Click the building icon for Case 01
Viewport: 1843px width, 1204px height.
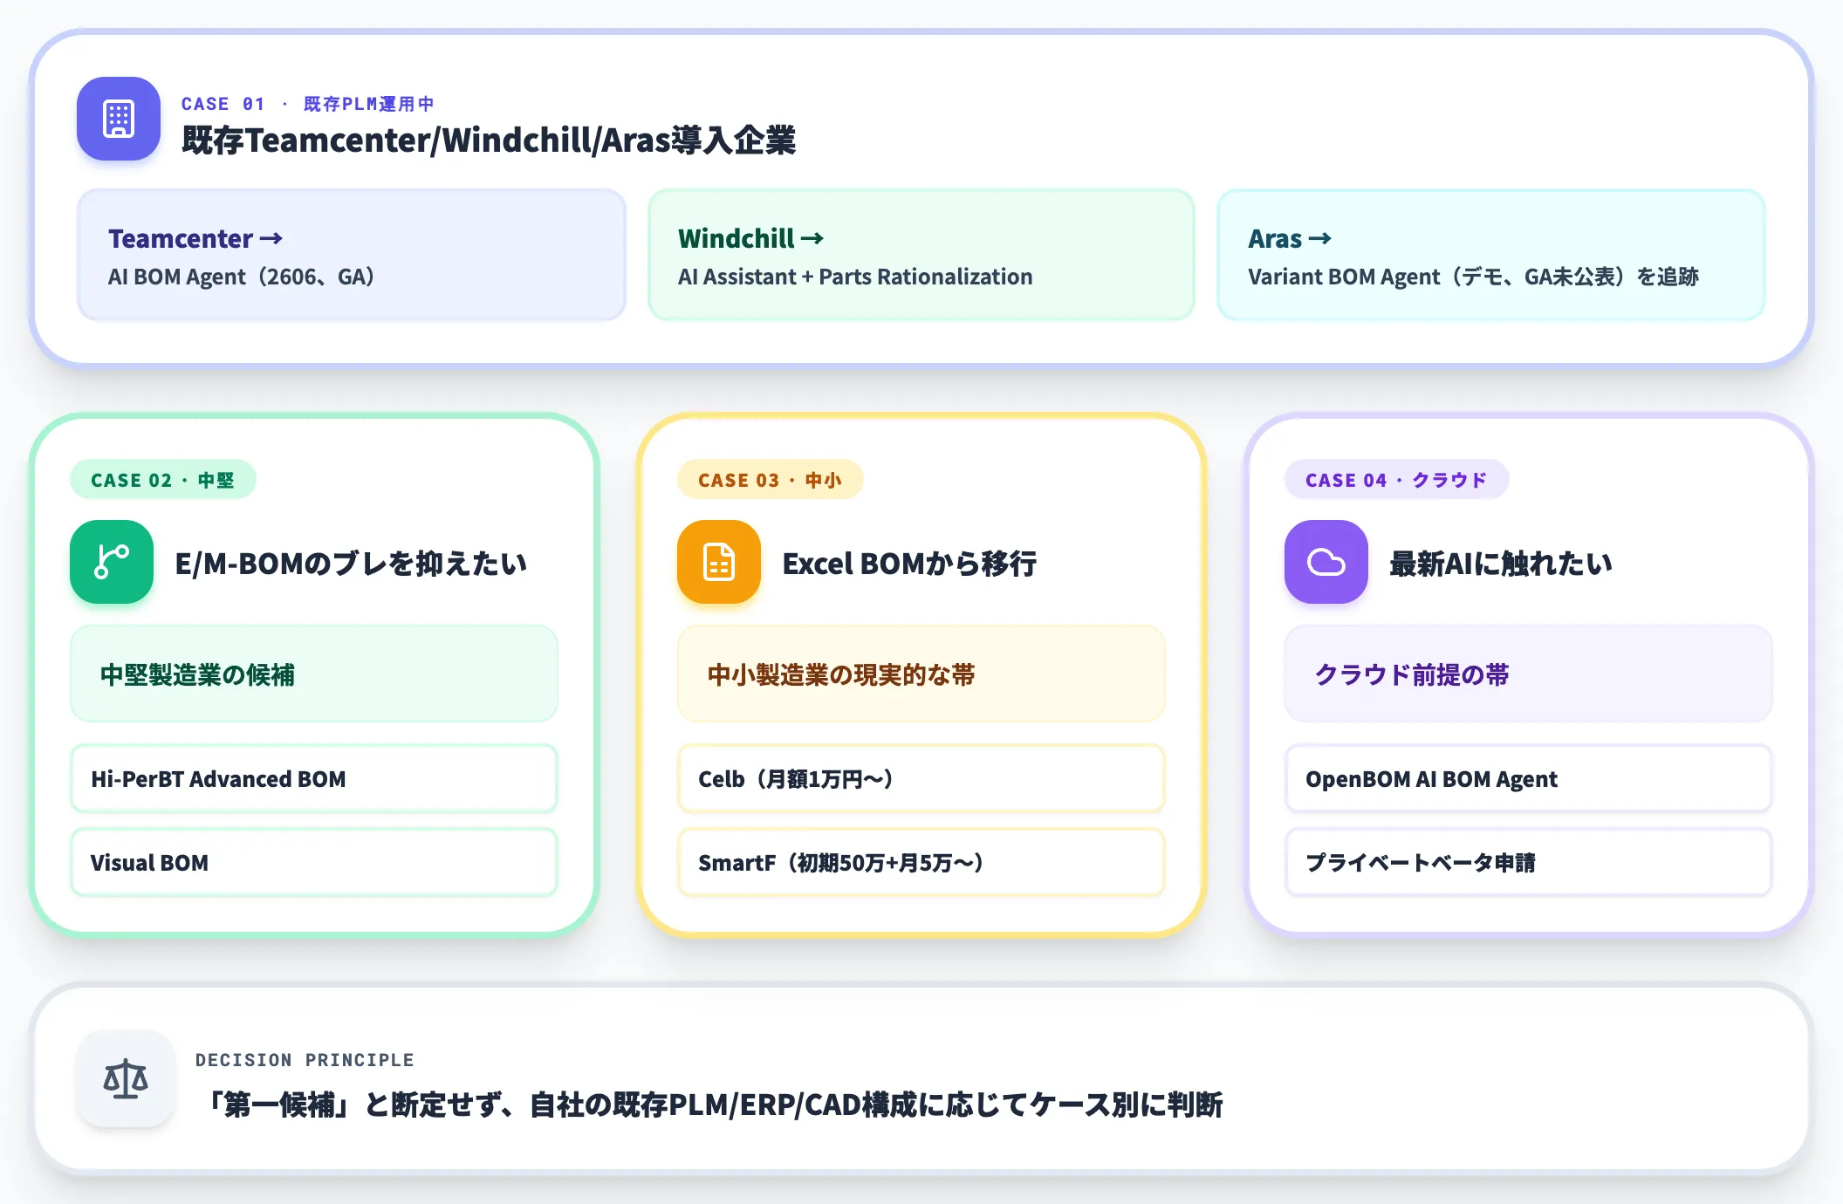[119, 119]
